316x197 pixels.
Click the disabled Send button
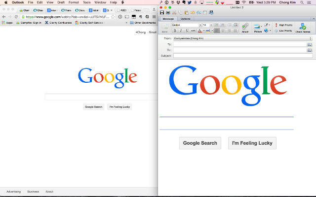tap(164, 28)
